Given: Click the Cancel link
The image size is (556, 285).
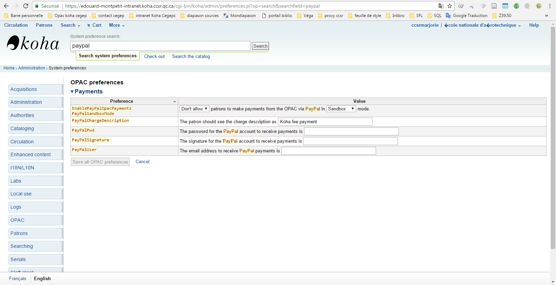Looking at the screenshot, I should click(x=142, y=162).
